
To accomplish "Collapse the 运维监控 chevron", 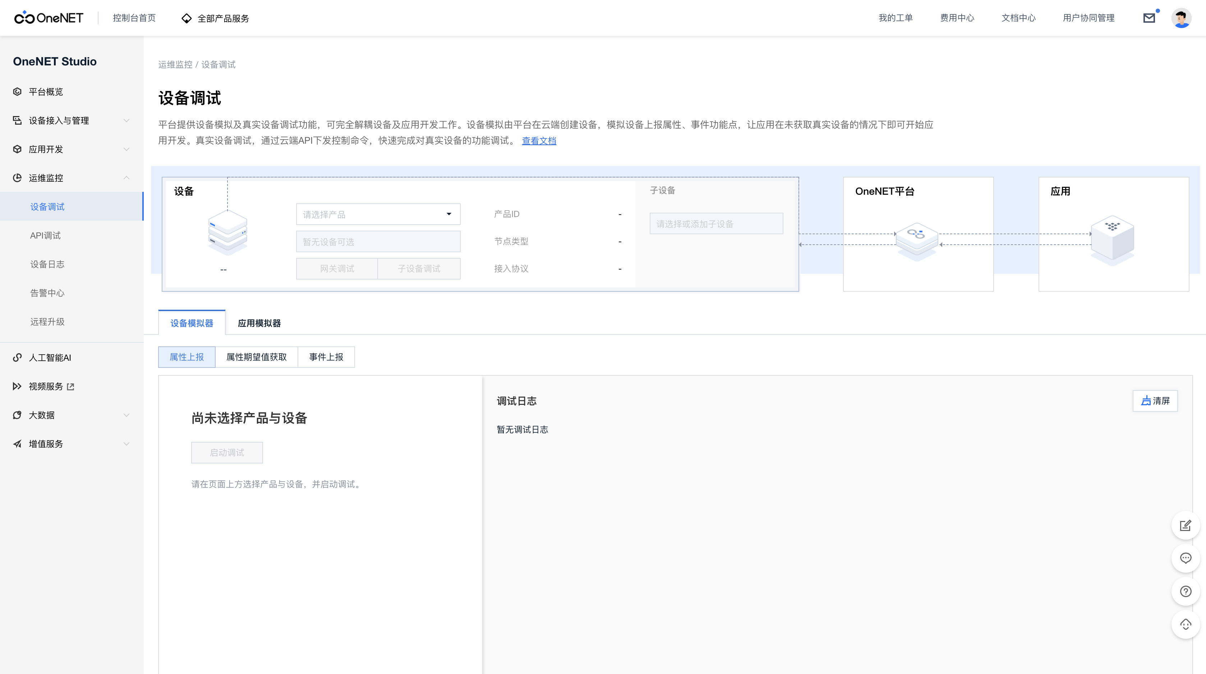I will point(126,178).
